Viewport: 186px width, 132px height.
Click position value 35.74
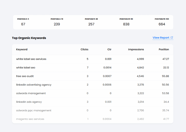(x=166, y=111)
